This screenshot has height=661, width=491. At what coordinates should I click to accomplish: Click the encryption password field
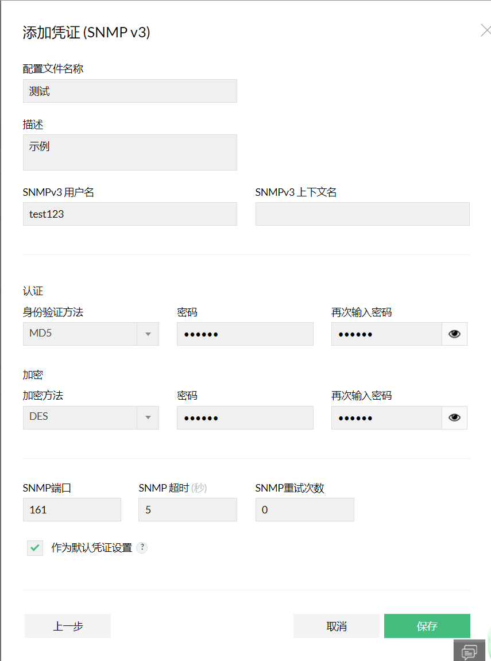pos(245,418)
